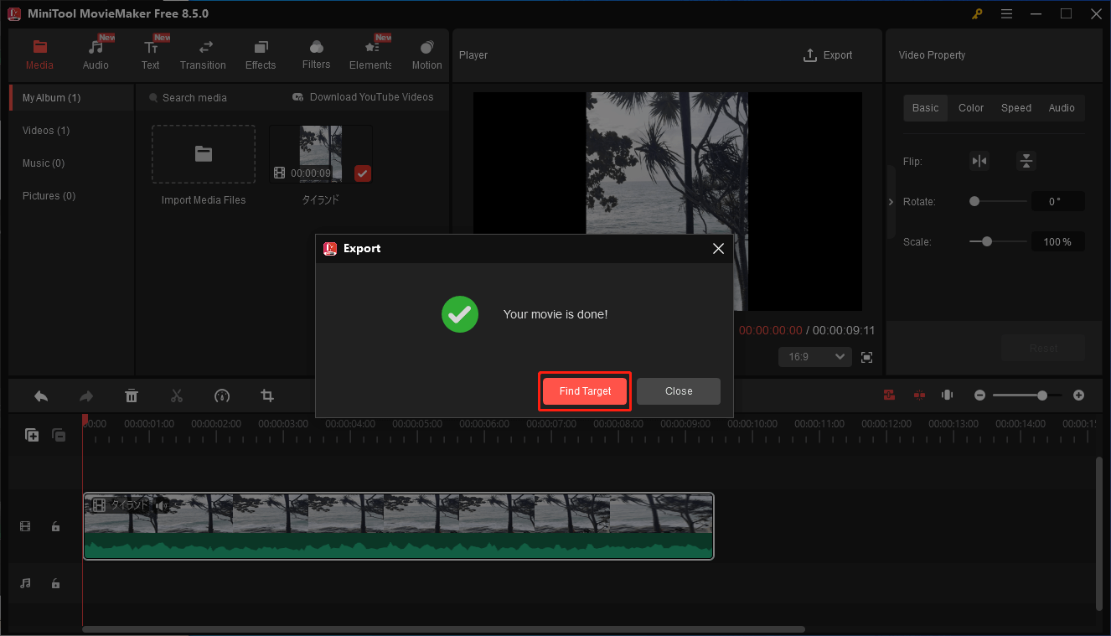Switch to the Color tab in Video Property
The image size is (1111, 636).
[970, 107]
